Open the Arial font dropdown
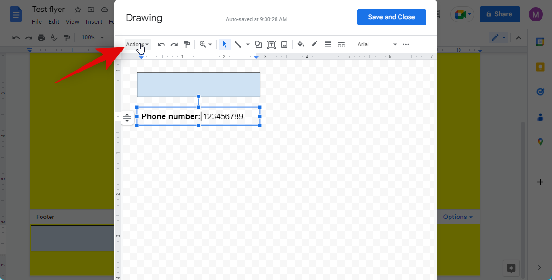 click(377, 44)
